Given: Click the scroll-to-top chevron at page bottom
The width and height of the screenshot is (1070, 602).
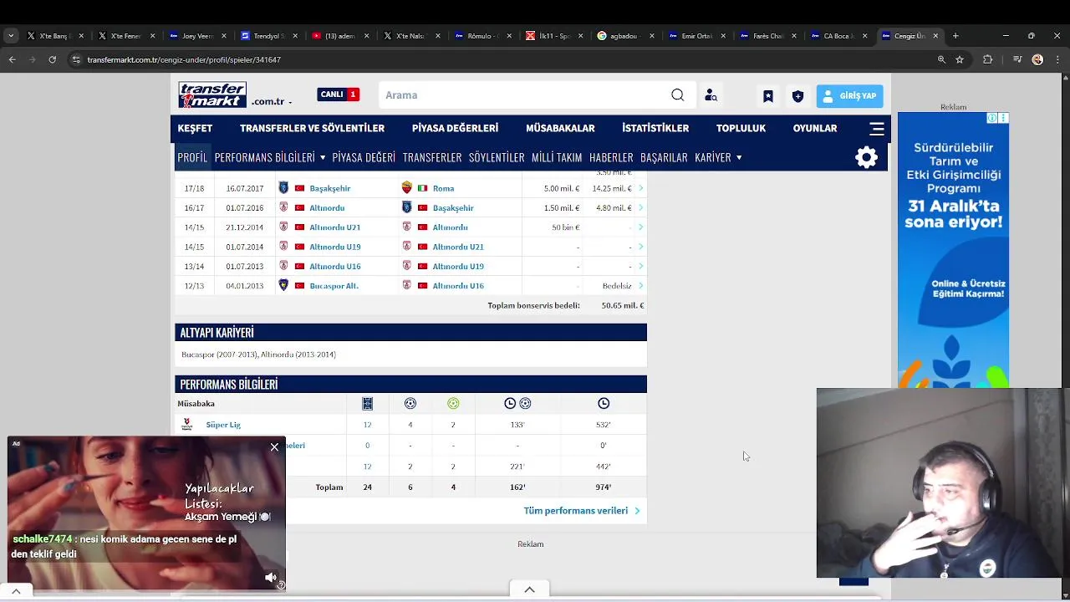Looking at the screenshot, I should click(x=529, y=589).
